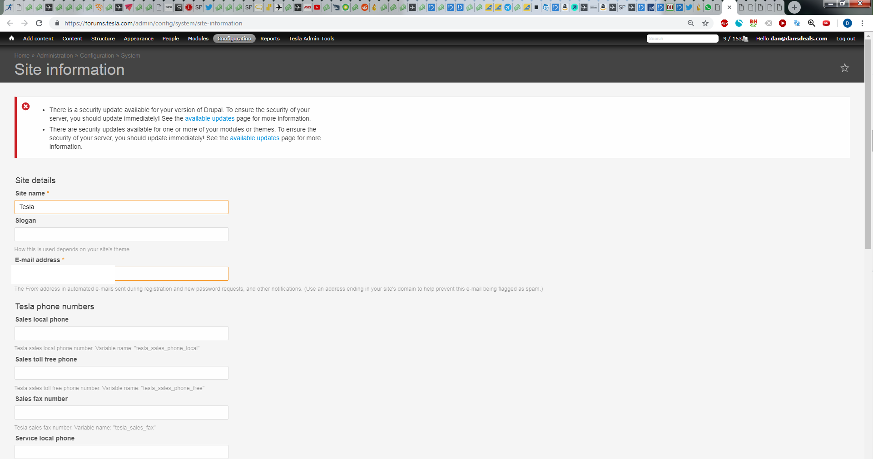Open the red play-button extension
873x459 pixels.
tap(783, 23)
